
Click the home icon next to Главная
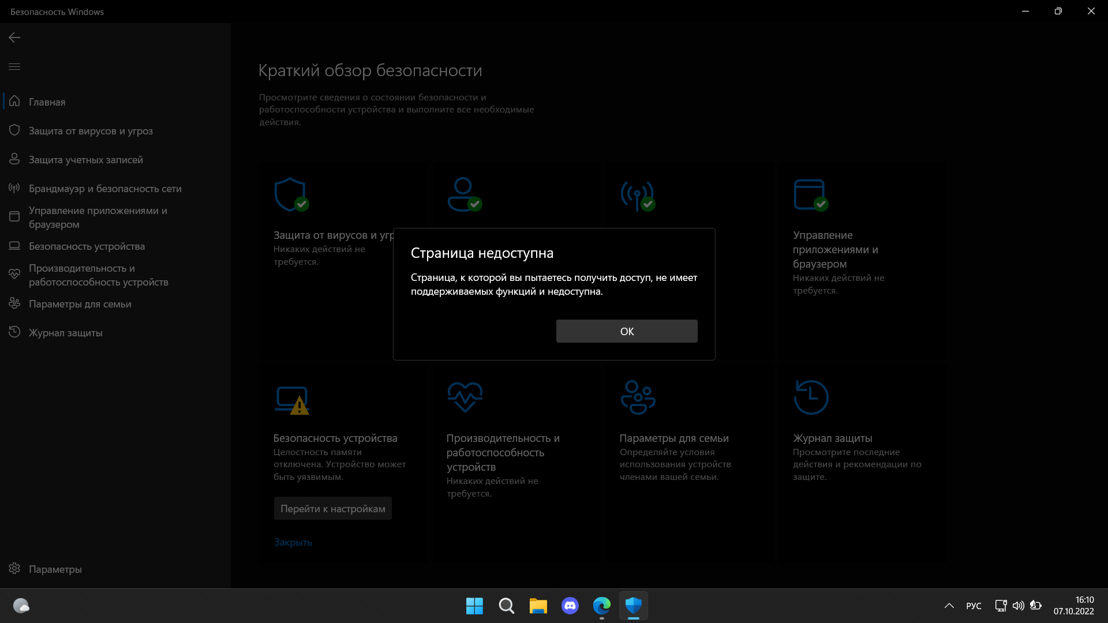(x=14, y=101)
